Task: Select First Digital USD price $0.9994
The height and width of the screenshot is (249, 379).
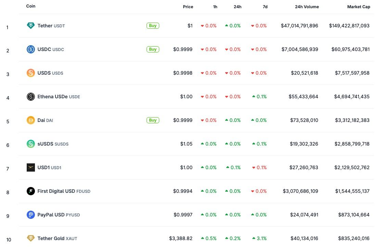Action: pos(183,191)
